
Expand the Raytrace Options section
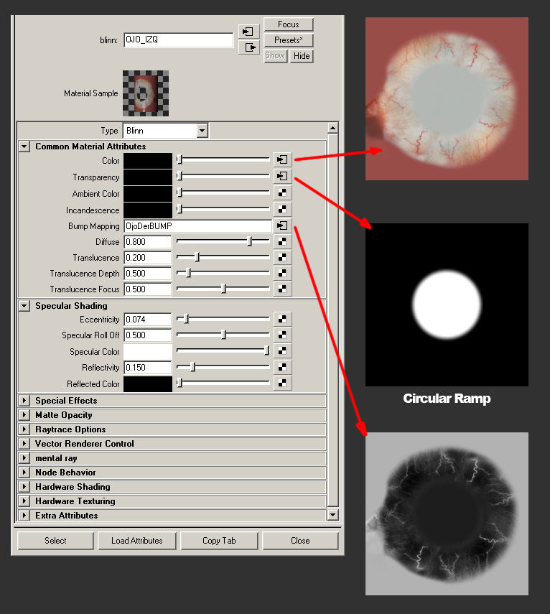[24, 429]
